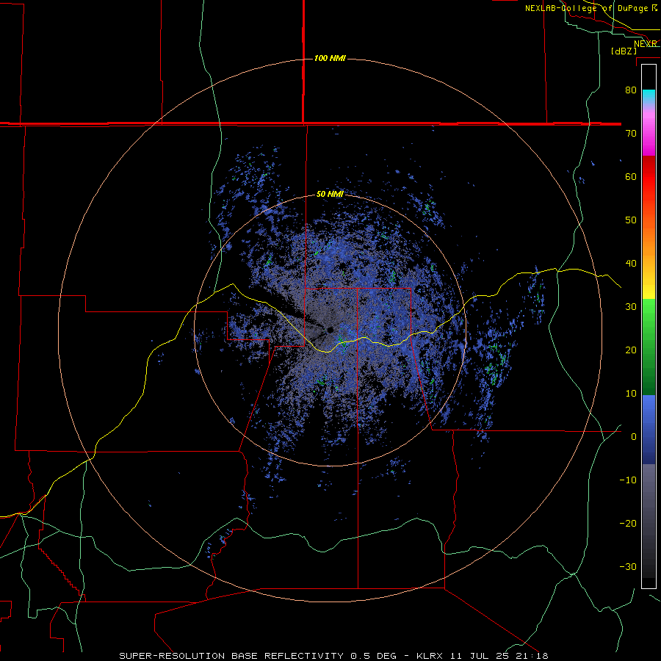Click the 40 value on the dBZ scale

pos(631,264)
